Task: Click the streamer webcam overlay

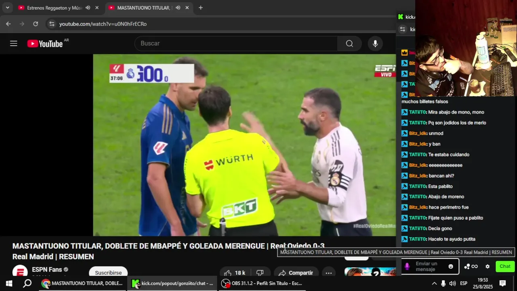Action: point(466,48)
